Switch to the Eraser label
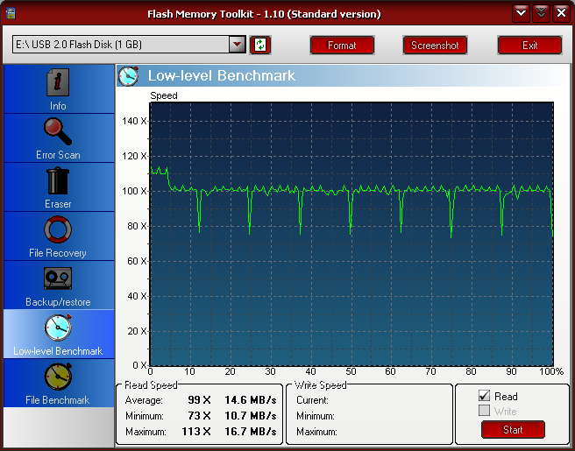The width and height of the screenshot is (575, 451). tap(58, 204)
